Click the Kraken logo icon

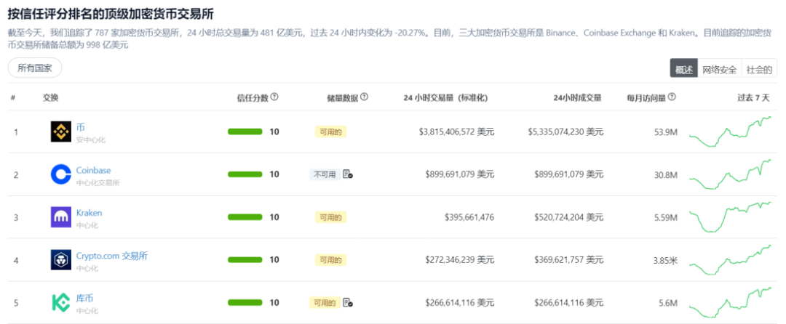click(x=61, y=217)
